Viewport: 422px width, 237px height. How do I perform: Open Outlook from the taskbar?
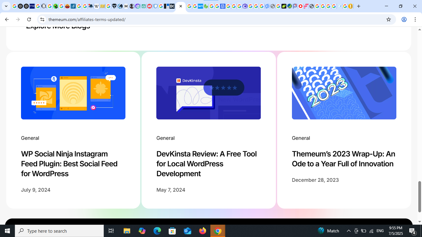[x=188, y=231]
